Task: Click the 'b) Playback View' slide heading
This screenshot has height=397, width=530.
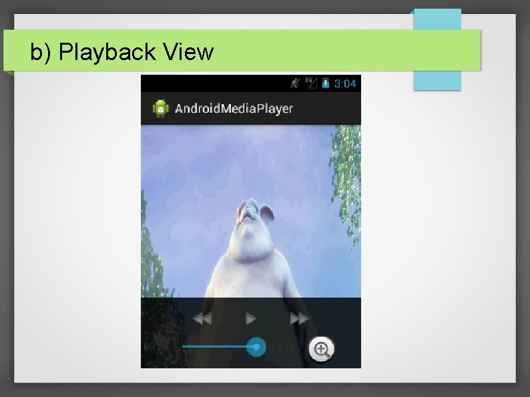Action: [122, 51]
